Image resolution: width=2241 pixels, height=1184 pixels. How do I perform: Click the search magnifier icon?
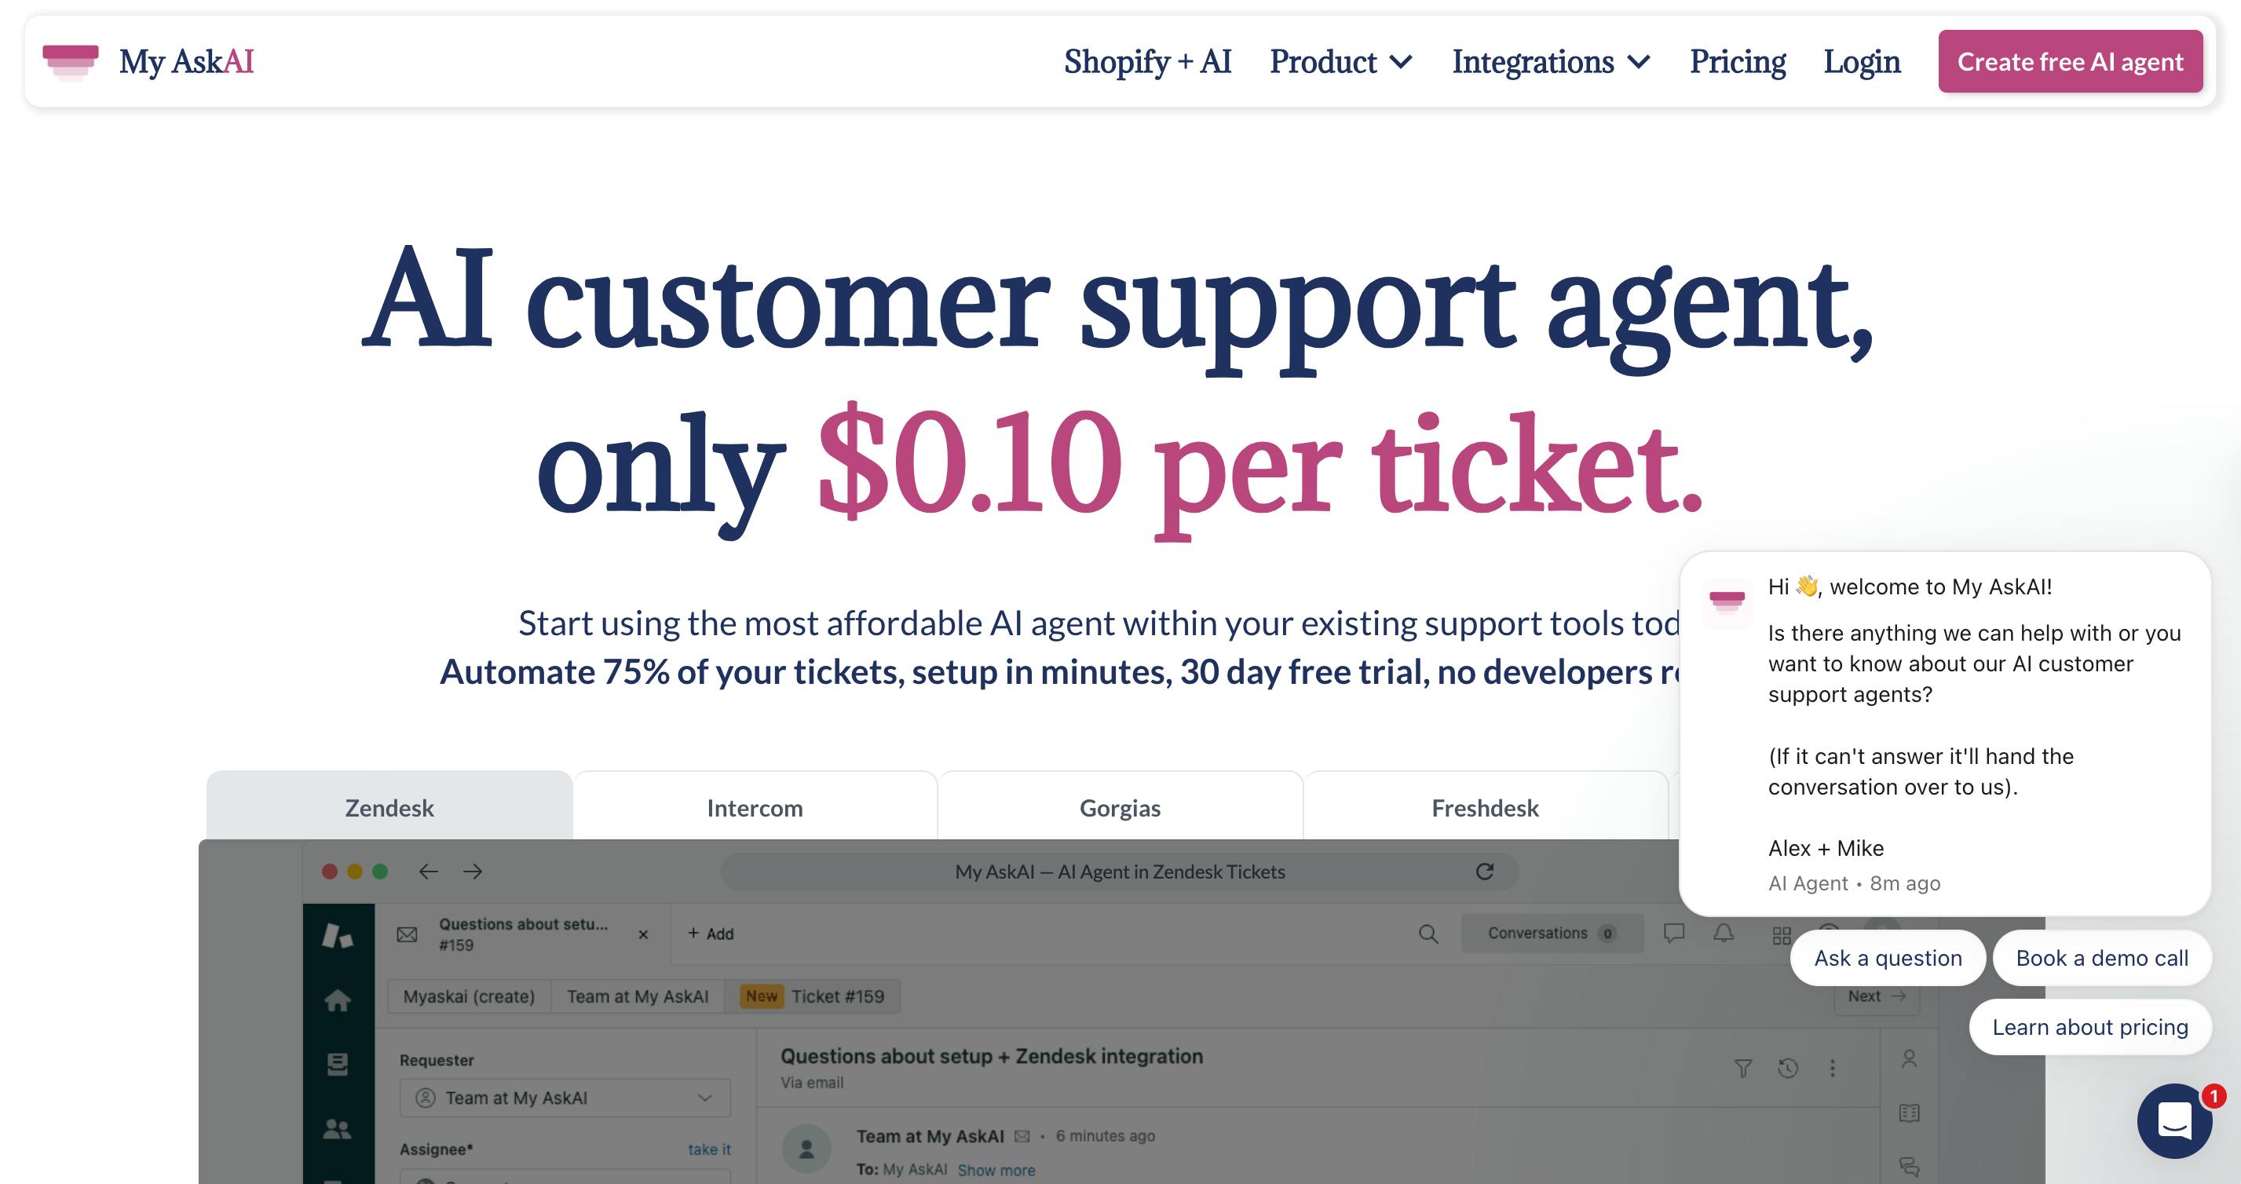(x=1428, y=934)
